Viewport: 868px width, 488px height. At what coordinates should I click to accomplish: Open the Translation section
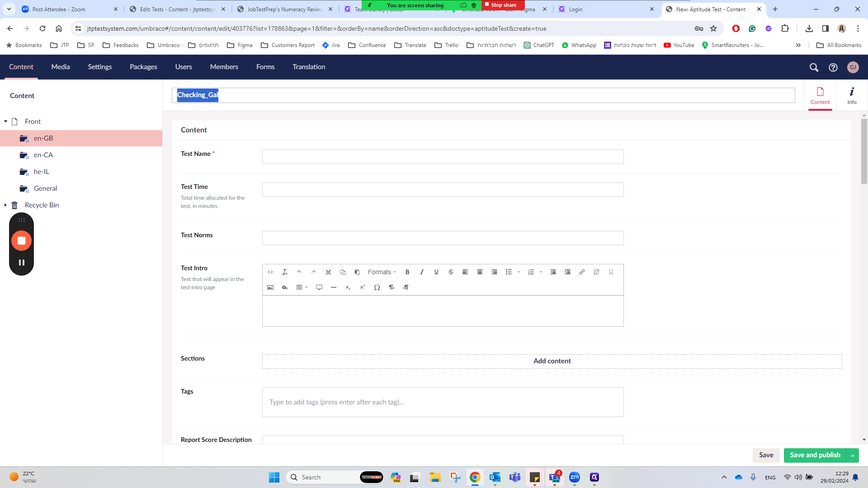tap(309, 67)
